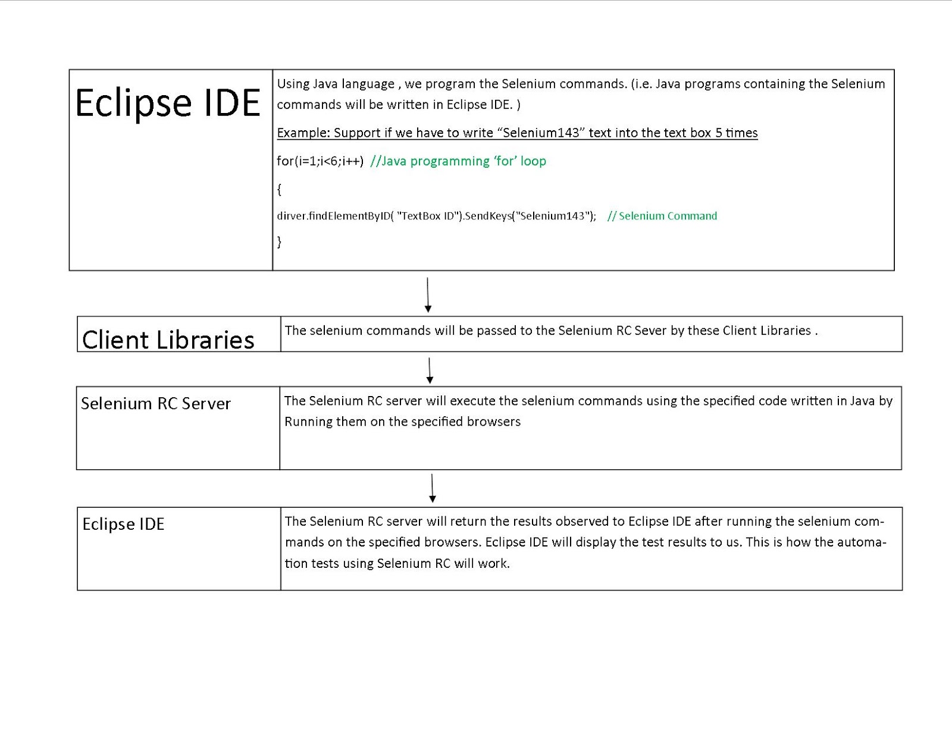Click the opening curly brace in the code
Viewport: 952px width, 735px height.
279,190
